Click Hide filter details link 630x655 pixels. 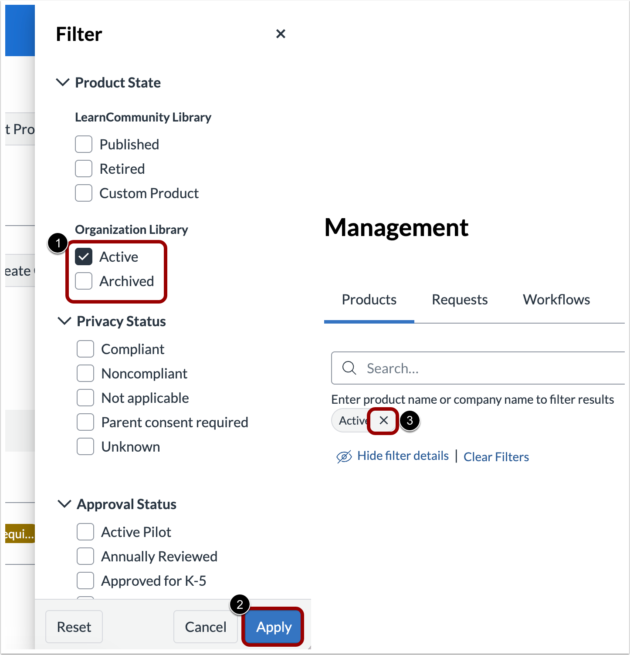pyautogui.click(x=403, y=456)
